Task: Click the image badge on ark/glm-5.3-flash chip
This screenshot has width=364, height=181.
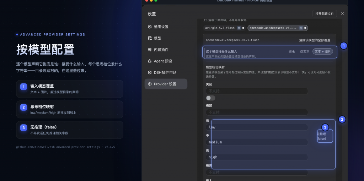Action: pyautogui.click(x=239, y=28)
